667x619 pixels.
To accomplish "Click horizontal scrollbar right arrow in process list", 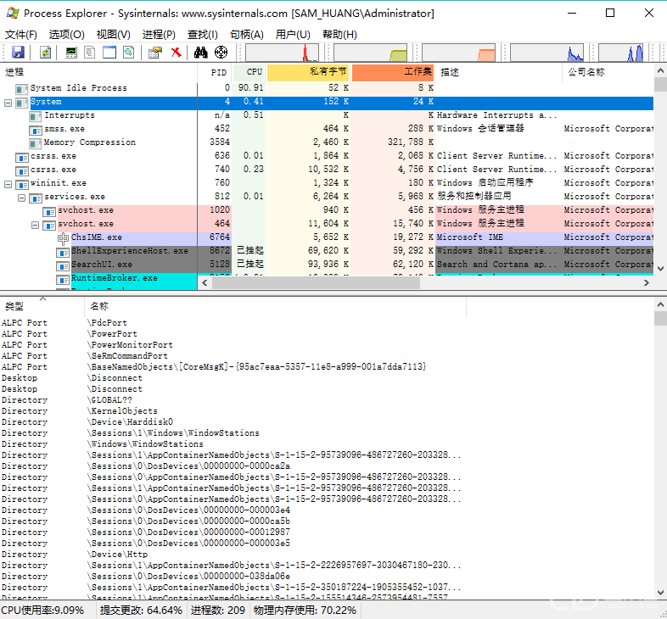I will click(647, 282).
